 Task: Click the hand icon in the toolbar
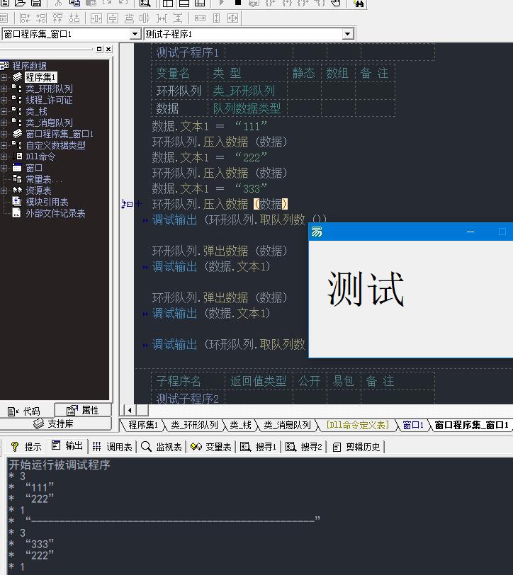pyautogui.click(x=336, y=3)
